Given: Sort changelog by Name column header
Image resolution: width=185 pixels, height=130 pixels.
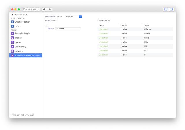Looking at the screenshot, I should click(124, 25).
